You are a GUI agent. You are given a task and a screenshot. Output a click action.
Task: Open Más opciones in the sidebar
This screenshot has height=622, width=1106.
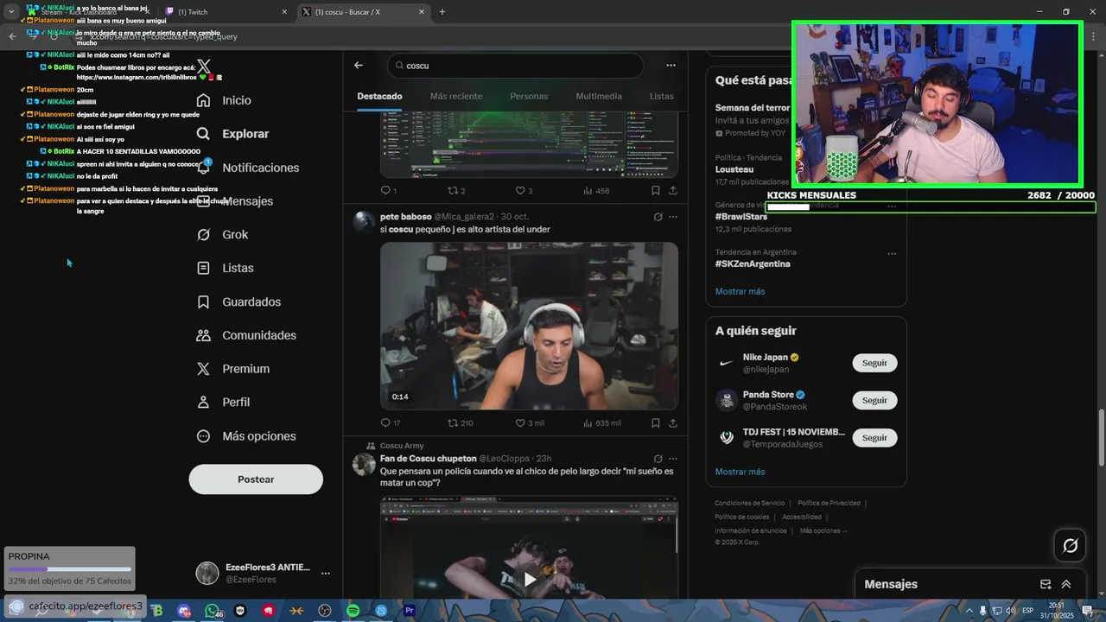[x=247, y=436]
